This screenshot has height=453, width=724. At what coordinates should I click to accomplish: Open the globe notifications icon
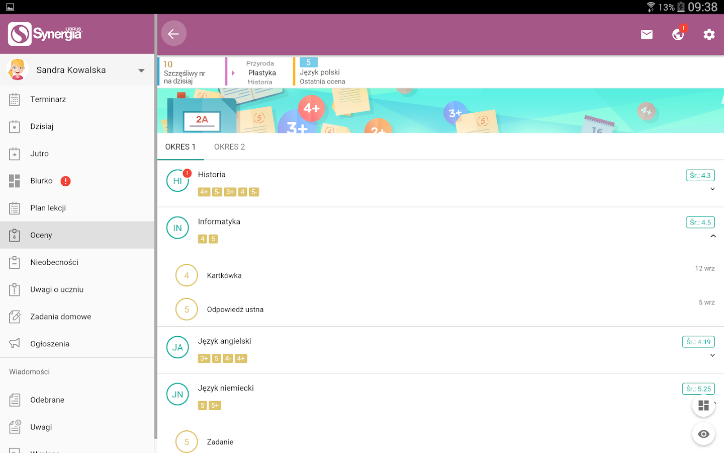(x=678, y=34)
